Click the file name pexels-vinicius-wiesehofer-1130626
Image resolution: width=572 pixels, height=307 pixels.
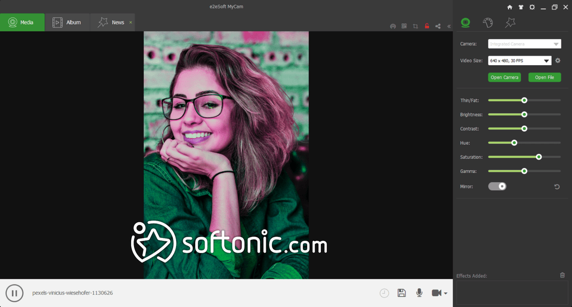(72, 293)
